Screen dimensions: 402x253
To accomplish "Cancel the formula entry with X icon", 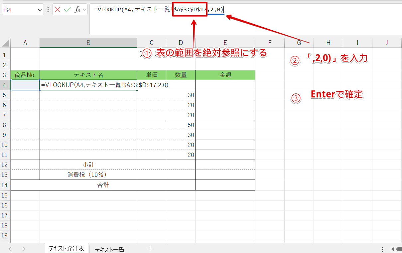I will [58, 9].
